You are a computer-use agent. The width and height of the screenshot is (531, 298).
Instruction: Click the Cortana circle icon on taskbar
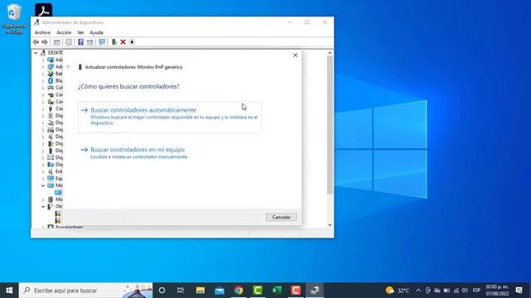point(162,291)
